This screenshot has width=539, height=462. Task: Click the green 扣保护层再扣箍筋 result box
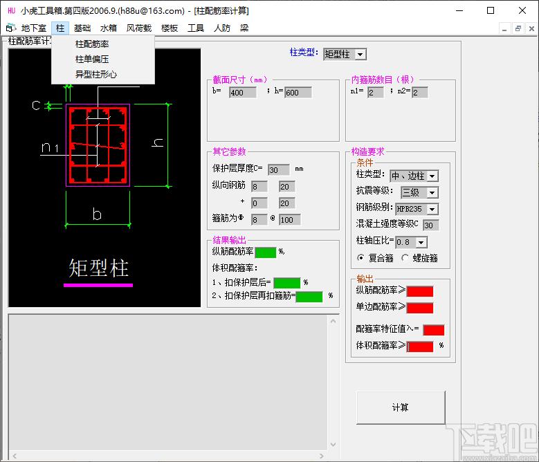click(x=309, y=297)
